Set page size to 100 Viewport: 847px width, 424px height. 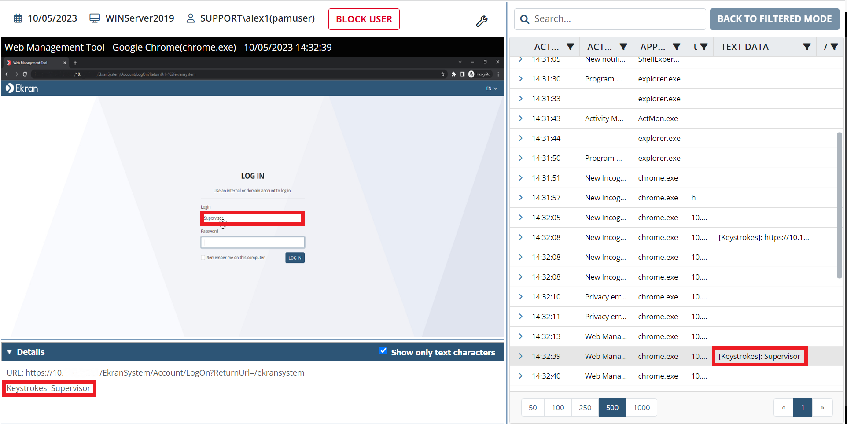coord(558,408)
